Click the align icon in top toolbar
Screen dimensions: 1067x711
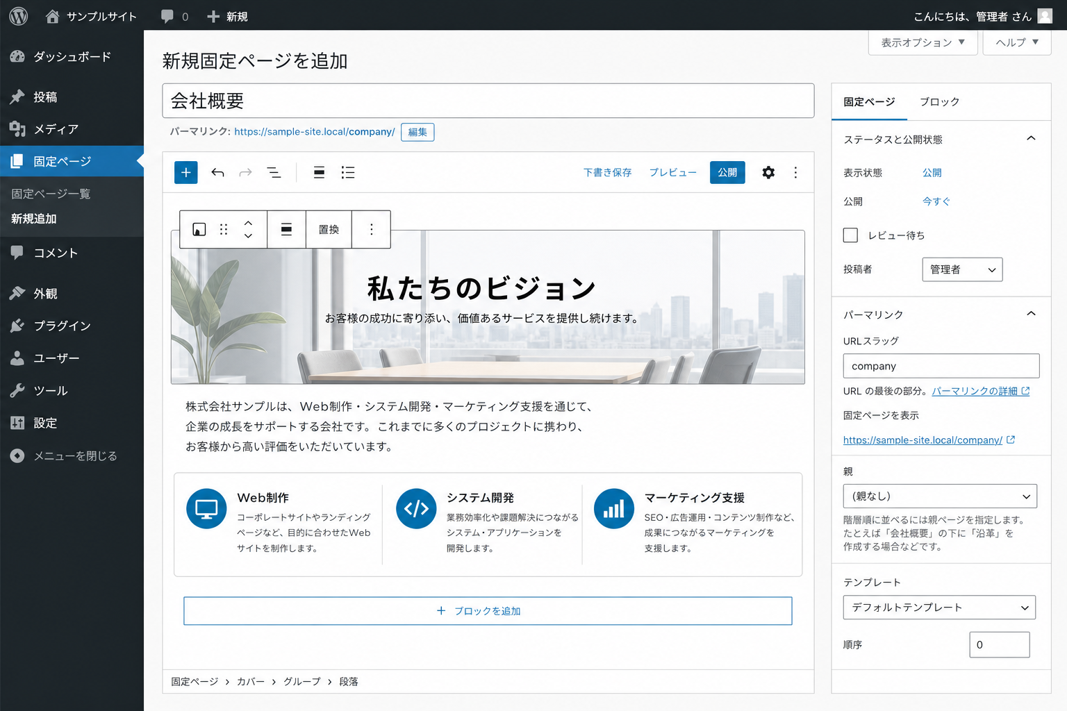click(319, 172)
